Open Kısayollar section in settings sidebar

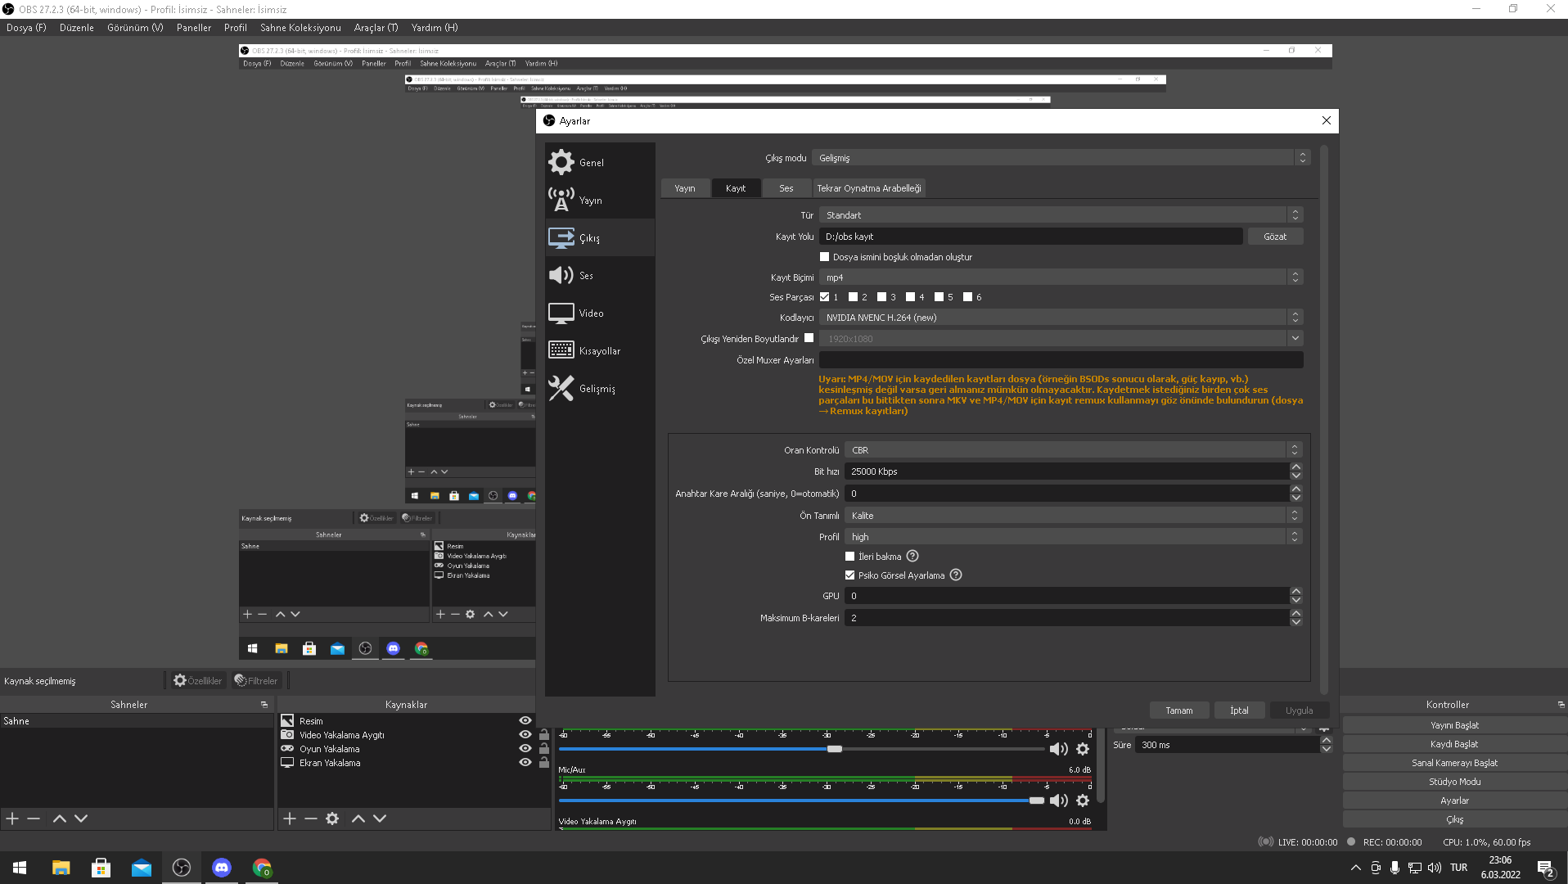coord(600,350)
